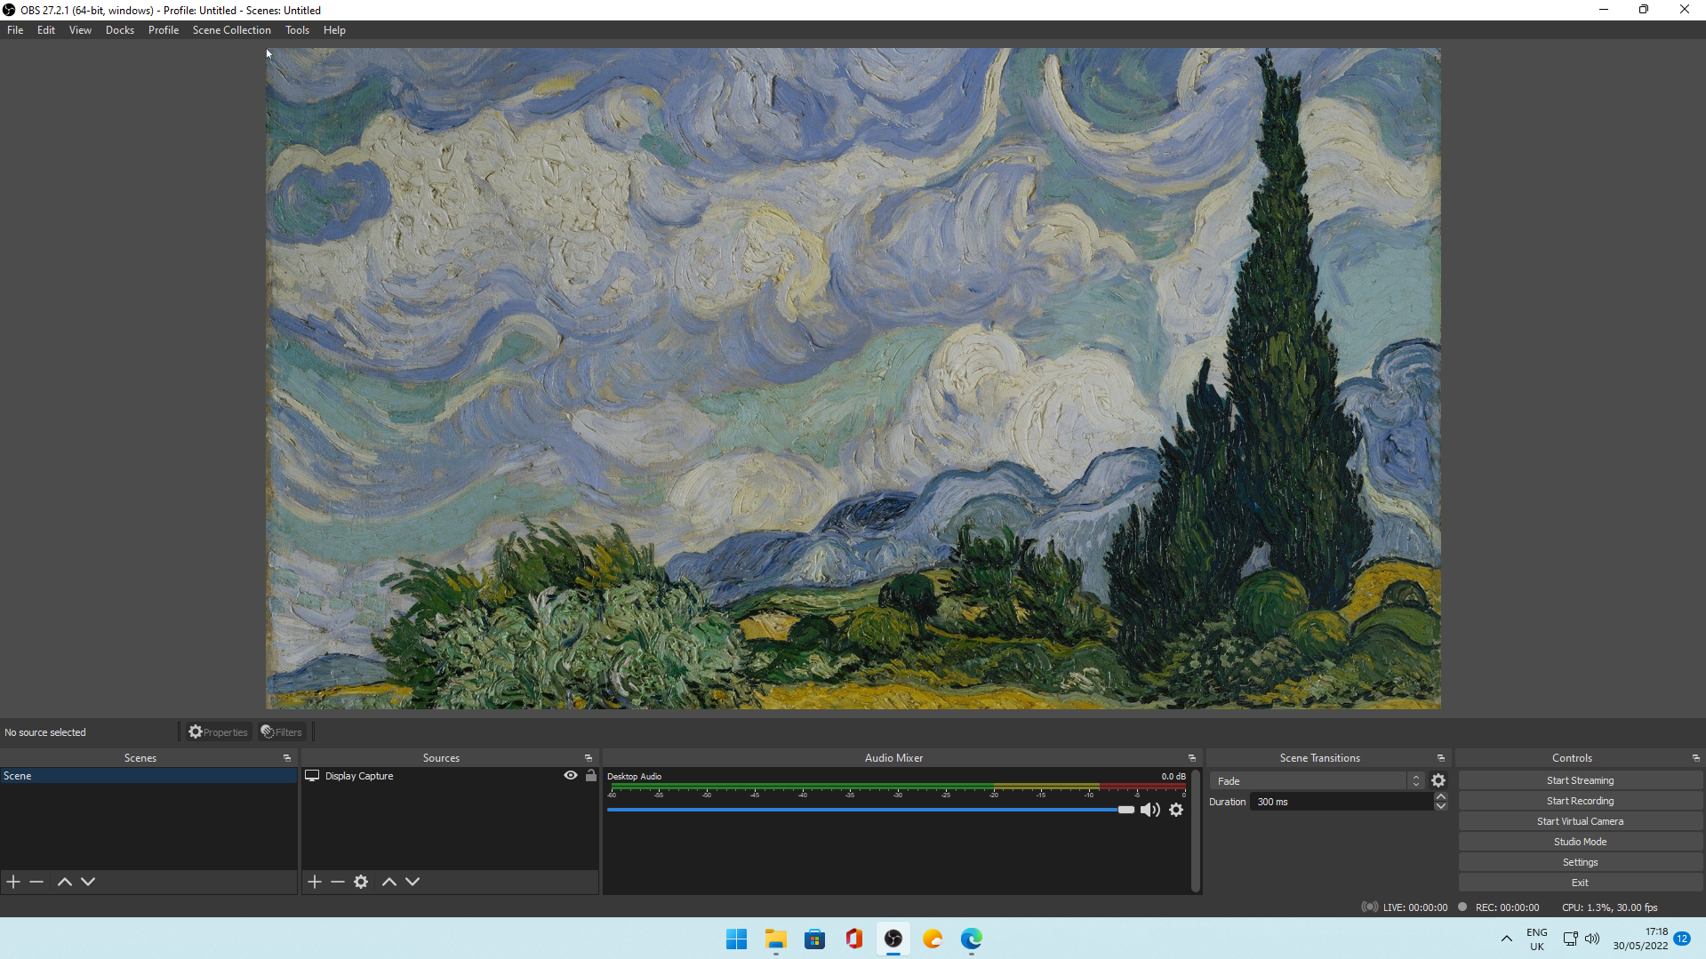Viewport: 1706px width, 959px height.
Task: Remove selected source with minus icon
Action: point(338,882)
